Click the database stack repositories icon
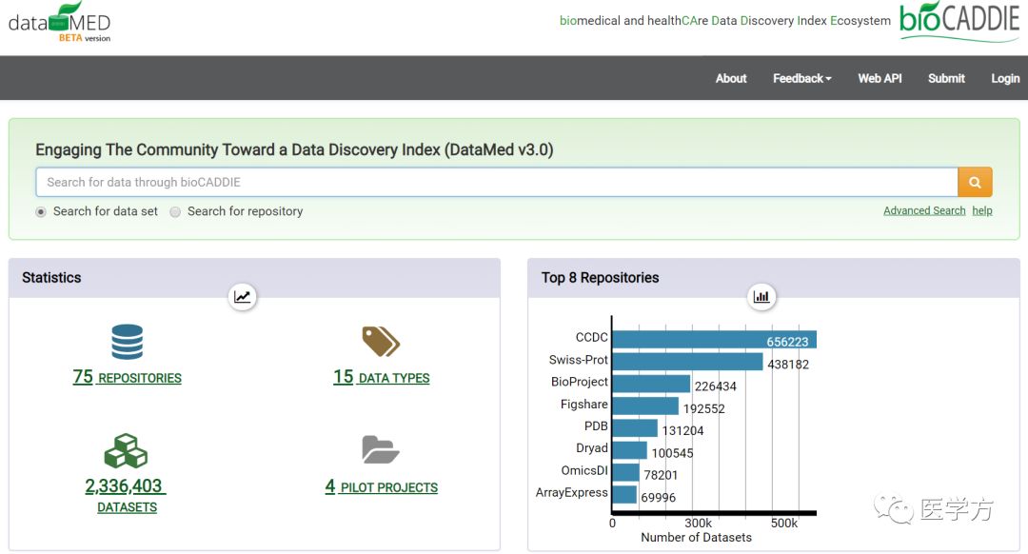The height and width of the screenshot is (554, 1028). pos(127,342)
